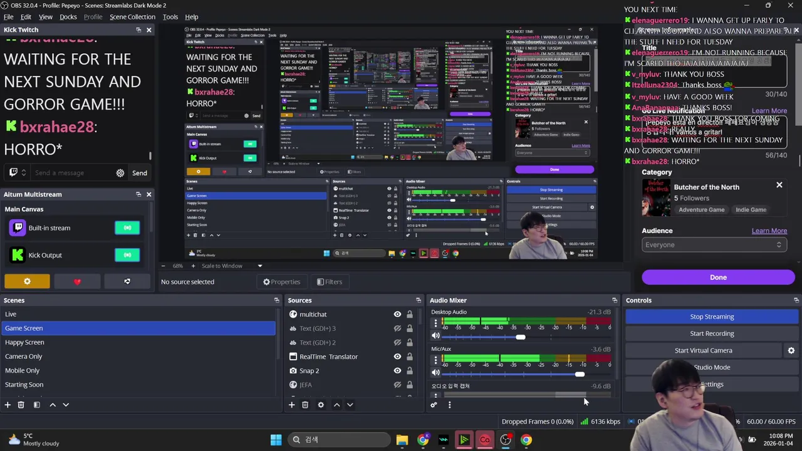This screenshot has height=451, width=802.
Task: Toggle Kick Output stream button
Action: click(x=127, y=255)
